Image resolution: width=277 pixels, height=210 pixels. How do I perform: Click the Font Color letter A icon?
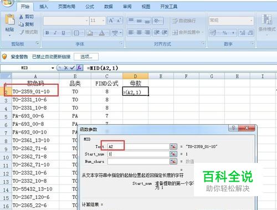[101, 33]
